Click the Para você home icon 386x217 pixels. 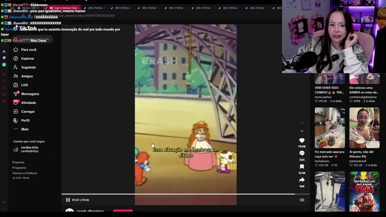pyautogui.click(x=16, y=50)
